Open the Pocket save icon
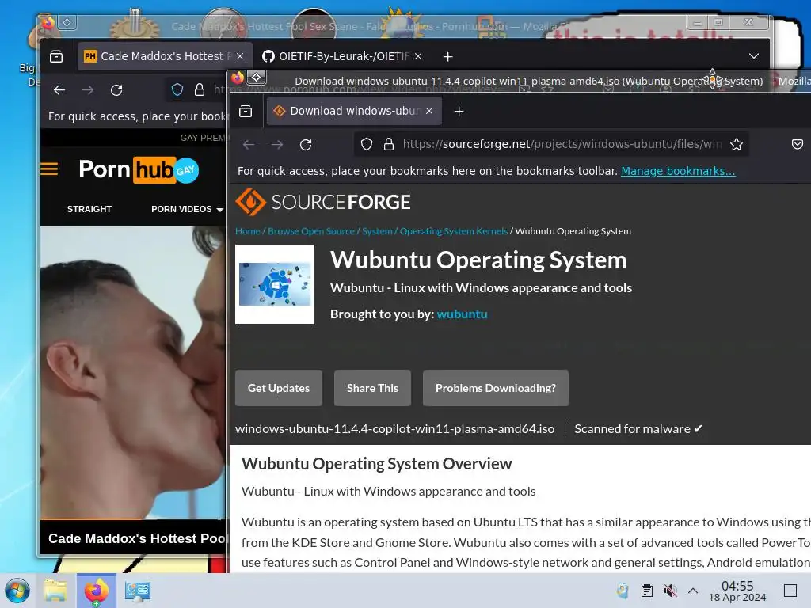Image resolution: width=811 pixels, height=608 pixels. pos(797,144)
